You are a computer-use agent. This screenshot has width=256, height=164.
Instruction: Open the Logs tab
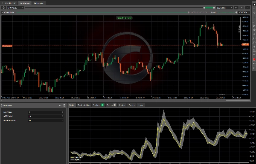(140, 105)
